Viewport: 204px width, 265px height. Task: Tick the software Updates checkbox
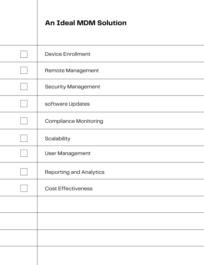tap(24, 104)
